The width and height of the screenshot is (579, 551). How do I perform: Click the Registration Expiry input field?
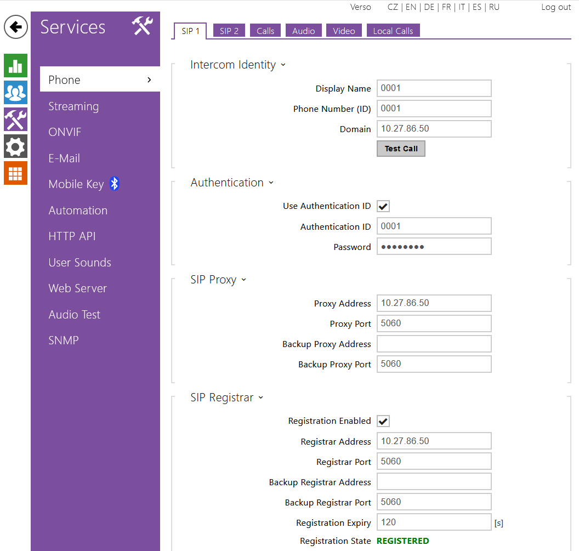click(434, 522)
